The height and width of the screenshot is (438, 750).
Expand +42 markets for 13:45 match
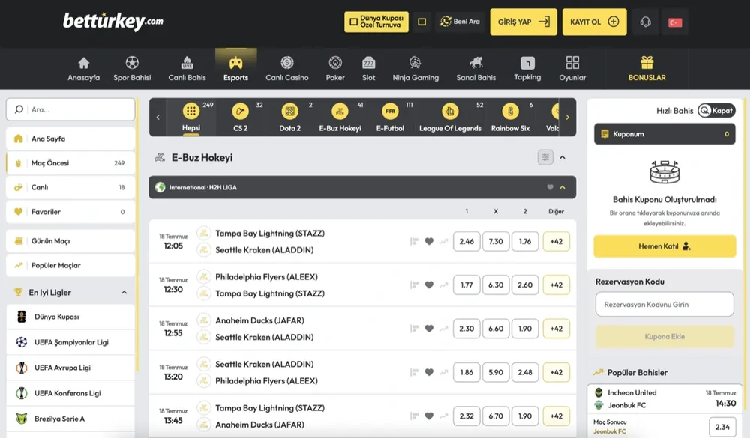pos(556,416)
